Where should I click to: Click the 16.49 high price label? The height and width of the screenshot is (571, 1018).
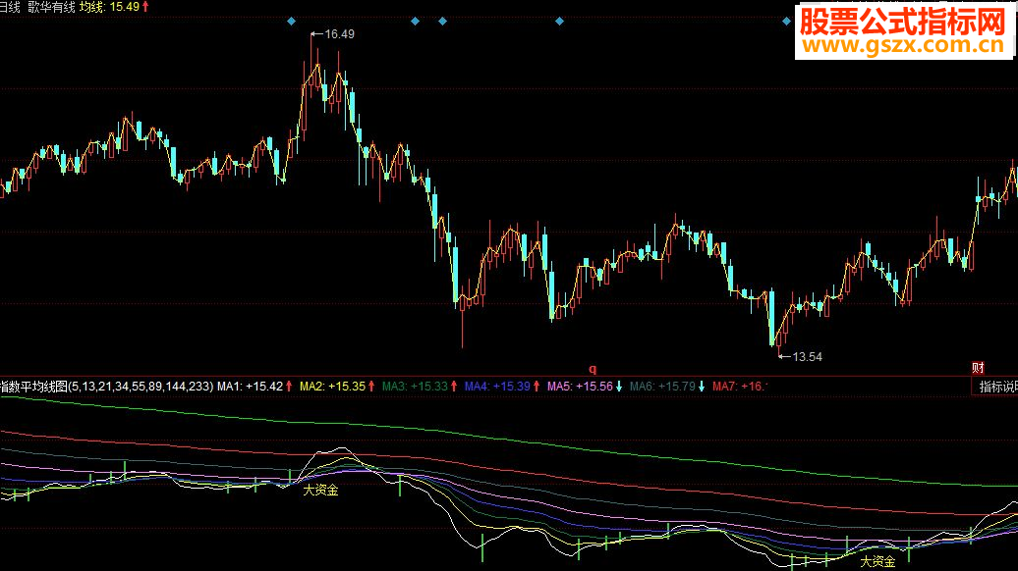(x=339, y=33)
